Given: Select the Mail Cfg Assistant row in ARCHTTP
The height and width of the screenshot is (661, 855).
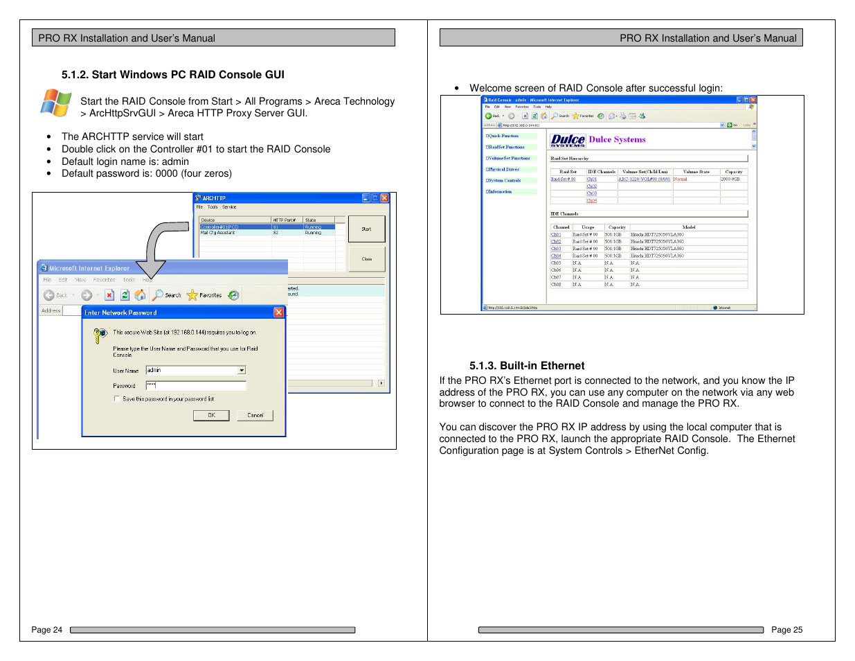Looking at the screenshot, I should point(267,233).
